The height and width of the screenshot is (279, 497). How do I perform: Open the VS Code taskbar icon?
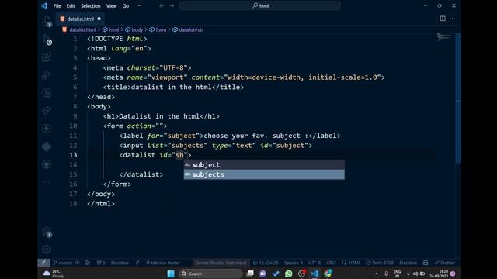pos(315,274)
